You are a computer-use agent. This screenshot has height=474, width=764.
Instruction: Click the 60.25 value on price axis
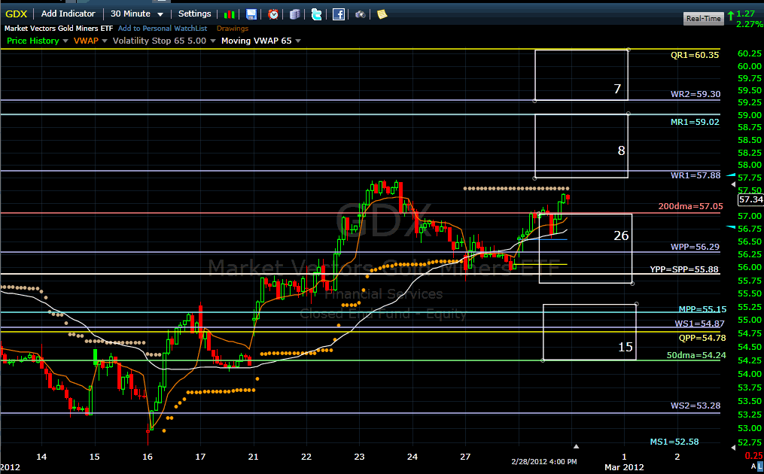pos(750,53)
